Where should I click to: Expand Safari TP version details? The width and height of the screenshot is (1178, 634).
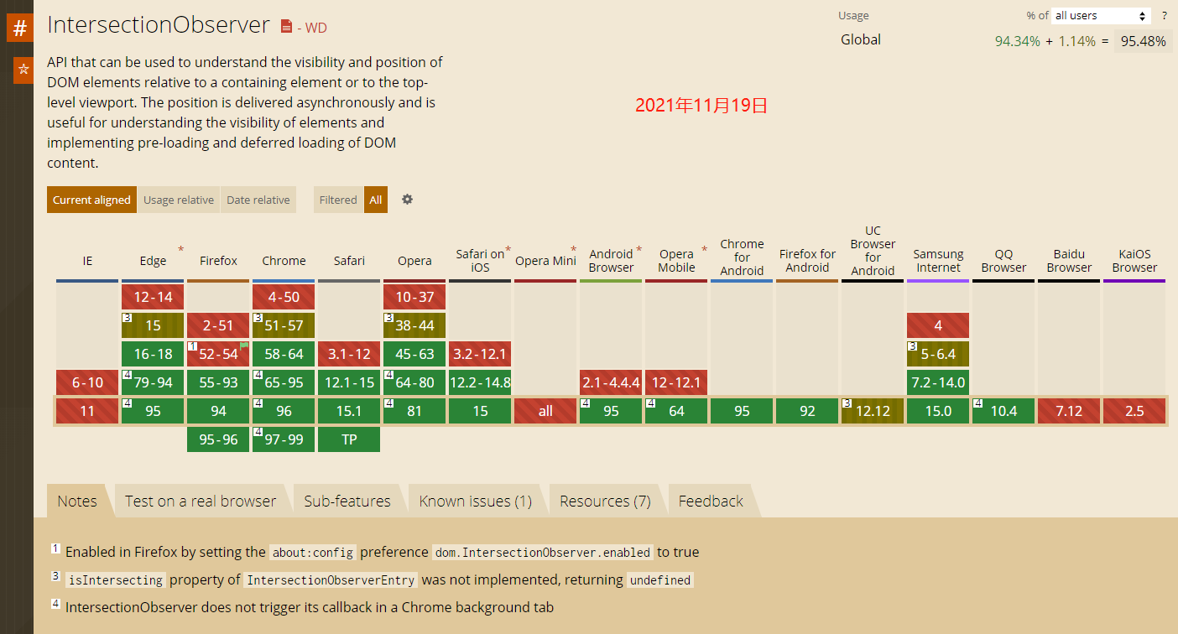click(349, 439)
